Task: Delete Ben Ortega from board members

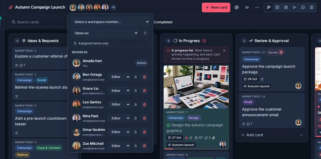Action: pos(144,77)
